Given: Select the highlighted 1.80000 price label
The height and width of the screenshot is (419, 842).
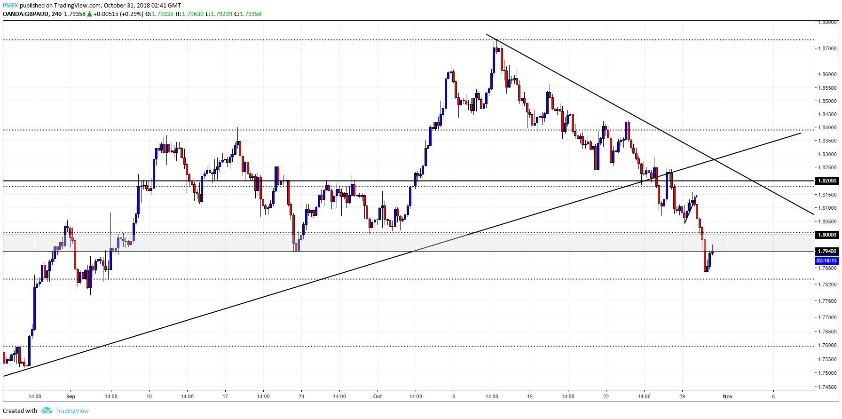Looking at the screenshot, I should pyautogui.click(x=827, y=235).
